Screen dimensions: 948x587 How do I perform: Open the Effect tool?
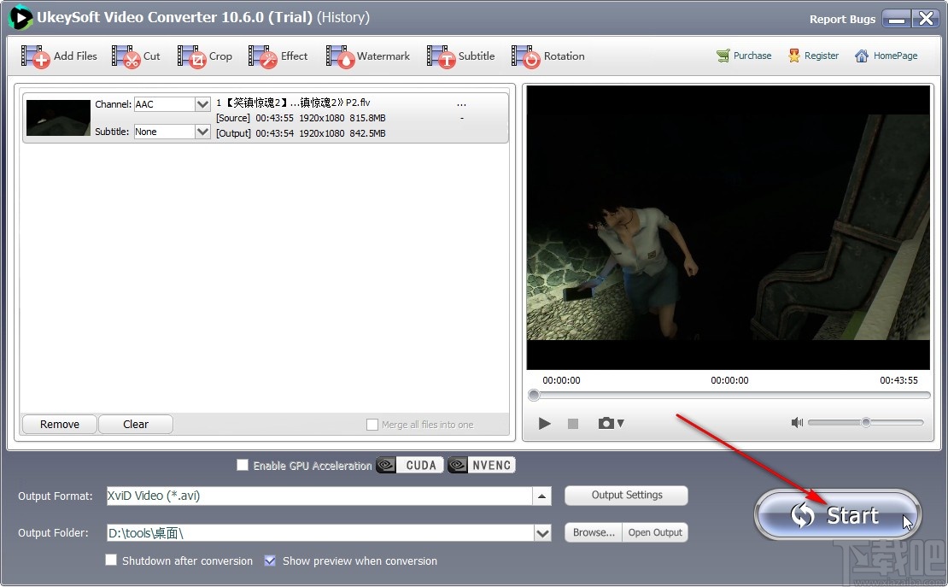[278, 56]
